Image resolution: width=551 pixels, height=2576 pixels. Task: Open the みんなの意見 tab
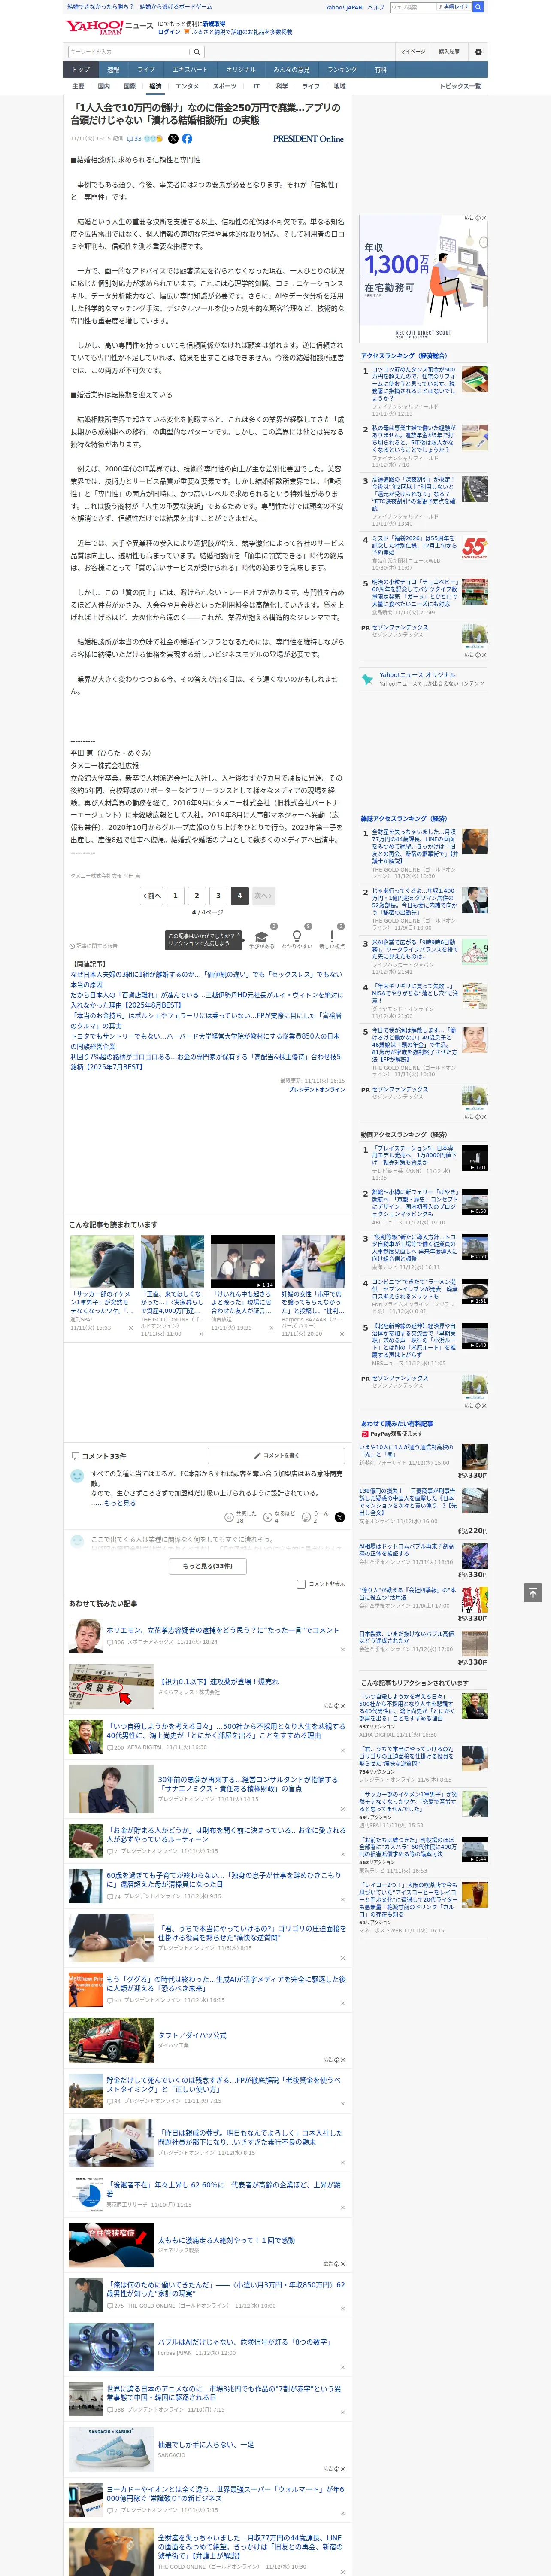coord(291,70)
